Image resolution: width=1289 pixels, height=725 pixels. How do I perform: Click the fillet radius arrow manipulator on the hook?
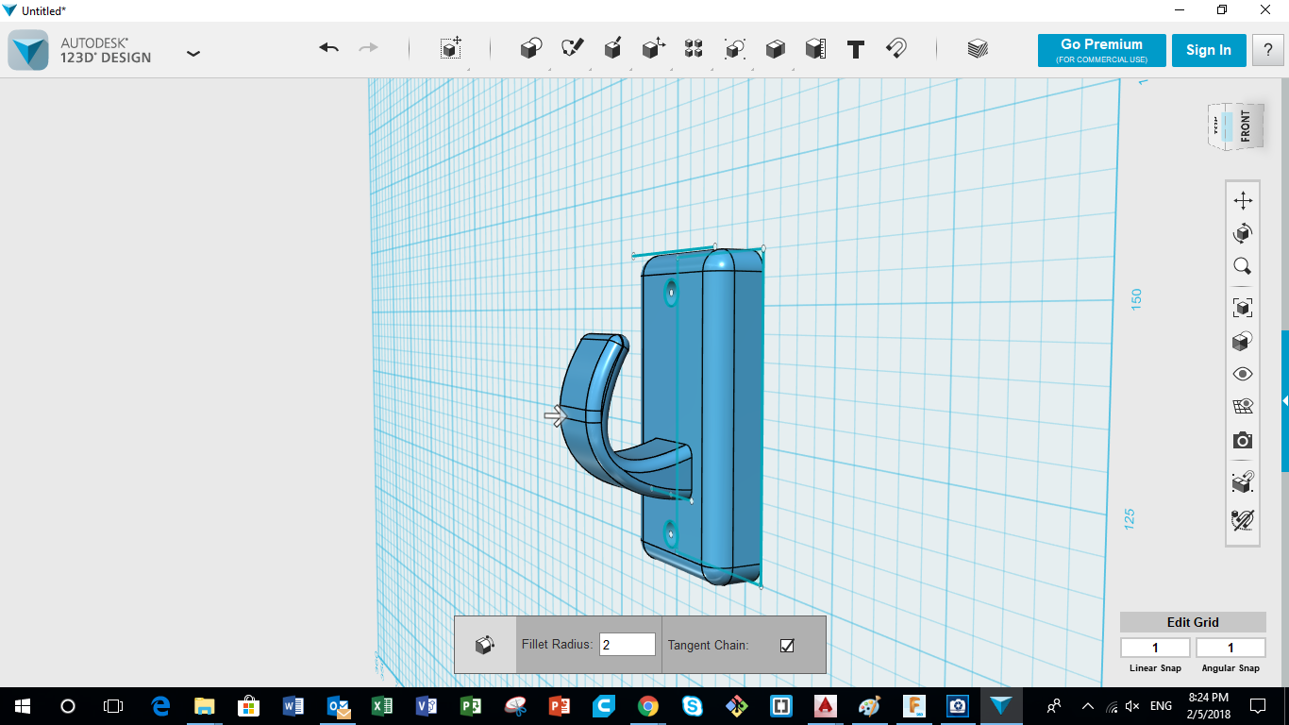[555, 415]
